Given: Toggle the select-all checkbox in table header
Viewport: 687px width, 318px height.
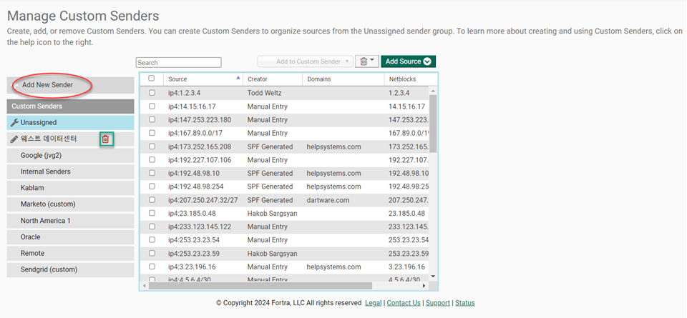Looking at the screenshot, I should click(152, 79).
